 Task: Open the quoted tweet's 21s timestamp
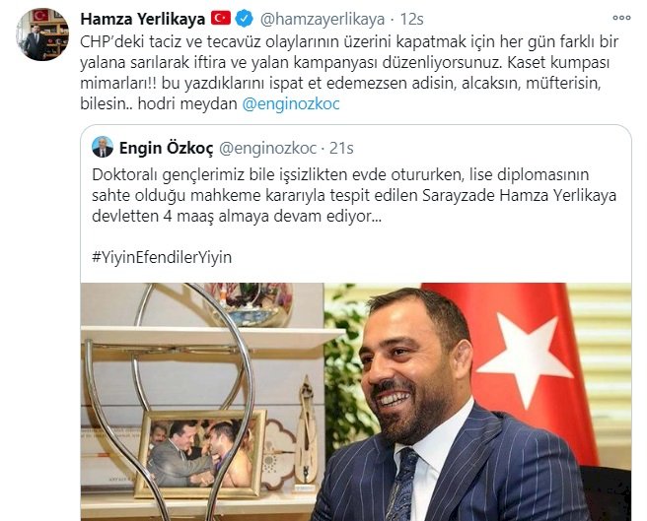[x=341, y=148]
